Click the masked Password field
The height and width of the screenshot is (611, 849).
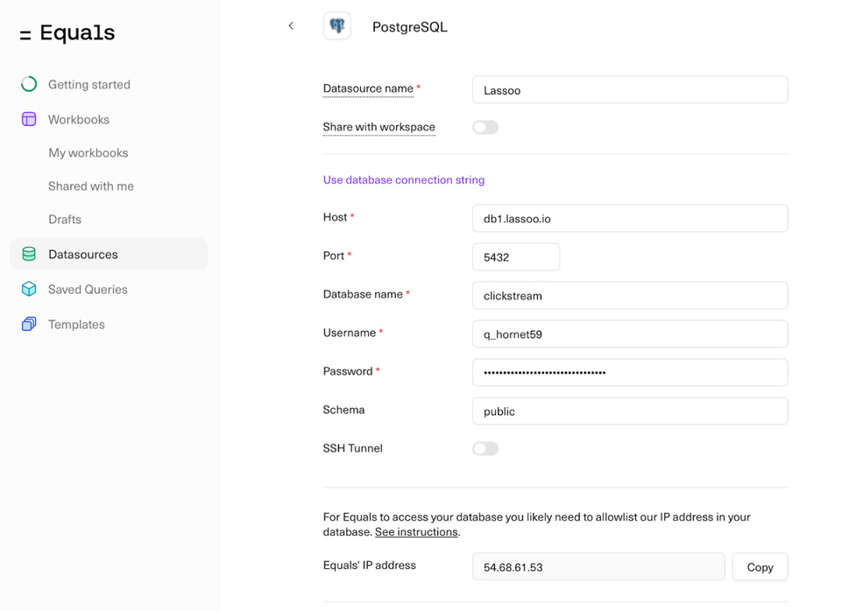tap(630, 372)
